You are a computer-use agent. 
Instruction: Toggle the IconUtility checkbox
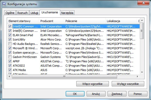point(10,39)
